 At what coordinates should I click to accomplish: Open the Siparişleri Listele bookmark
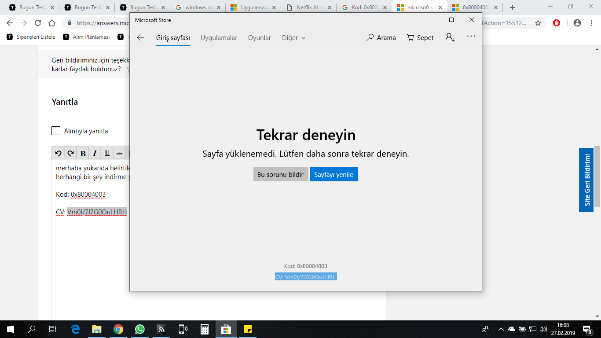[31, 37]
